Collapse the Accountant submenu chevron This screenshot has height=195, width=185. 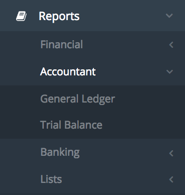(x=169, y=72)
